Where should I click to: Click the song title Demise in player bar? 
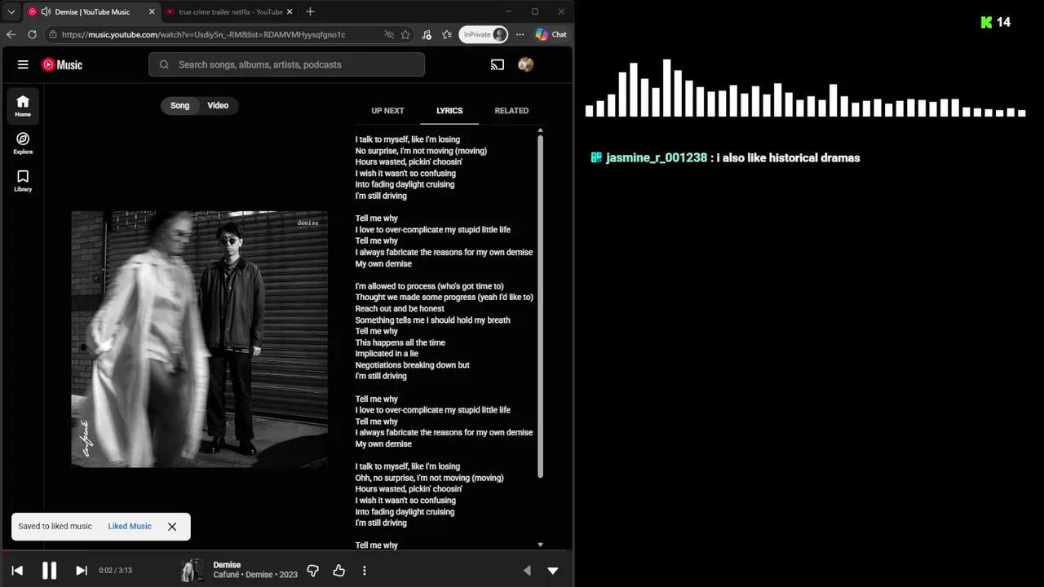[227, 565]
